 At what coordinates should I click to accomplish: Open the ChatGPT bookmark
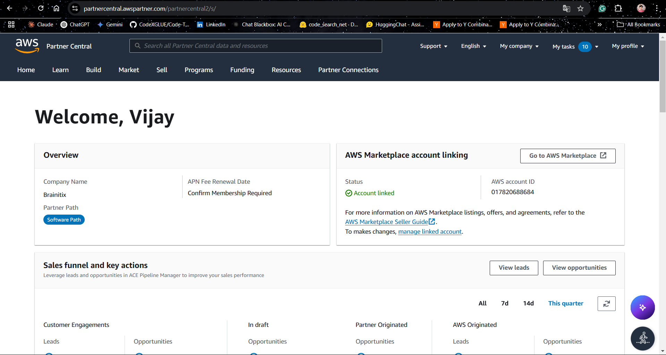tap(75, 24)
